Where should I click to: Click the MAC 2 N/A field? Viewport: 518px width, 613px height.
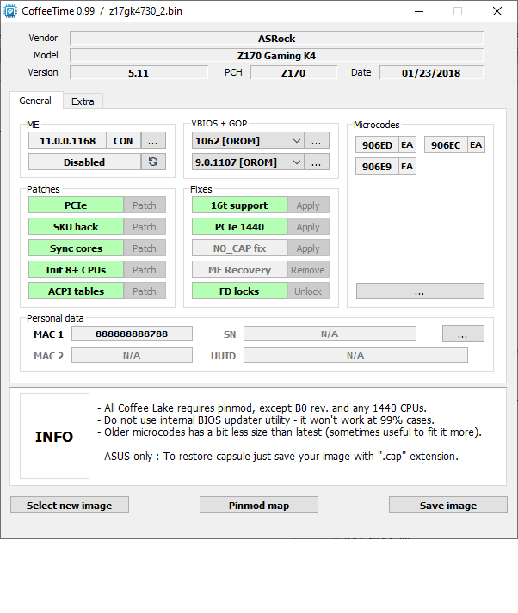[x=132, y=355]
